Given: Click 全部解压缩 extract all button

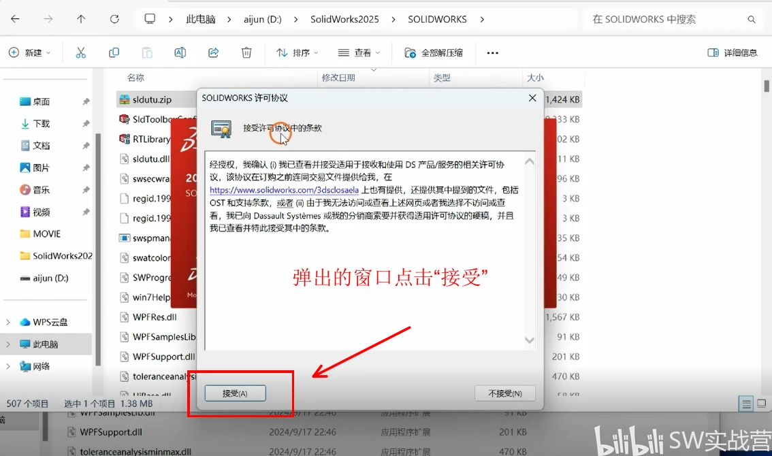Looking at the screenshot, I should [433, 52].
